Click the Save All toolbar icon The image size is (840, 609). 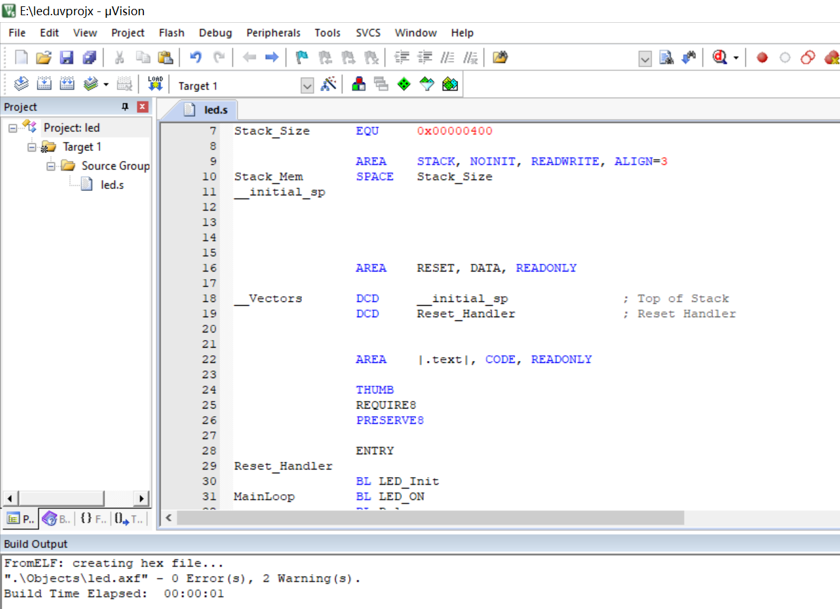[89, 58]
